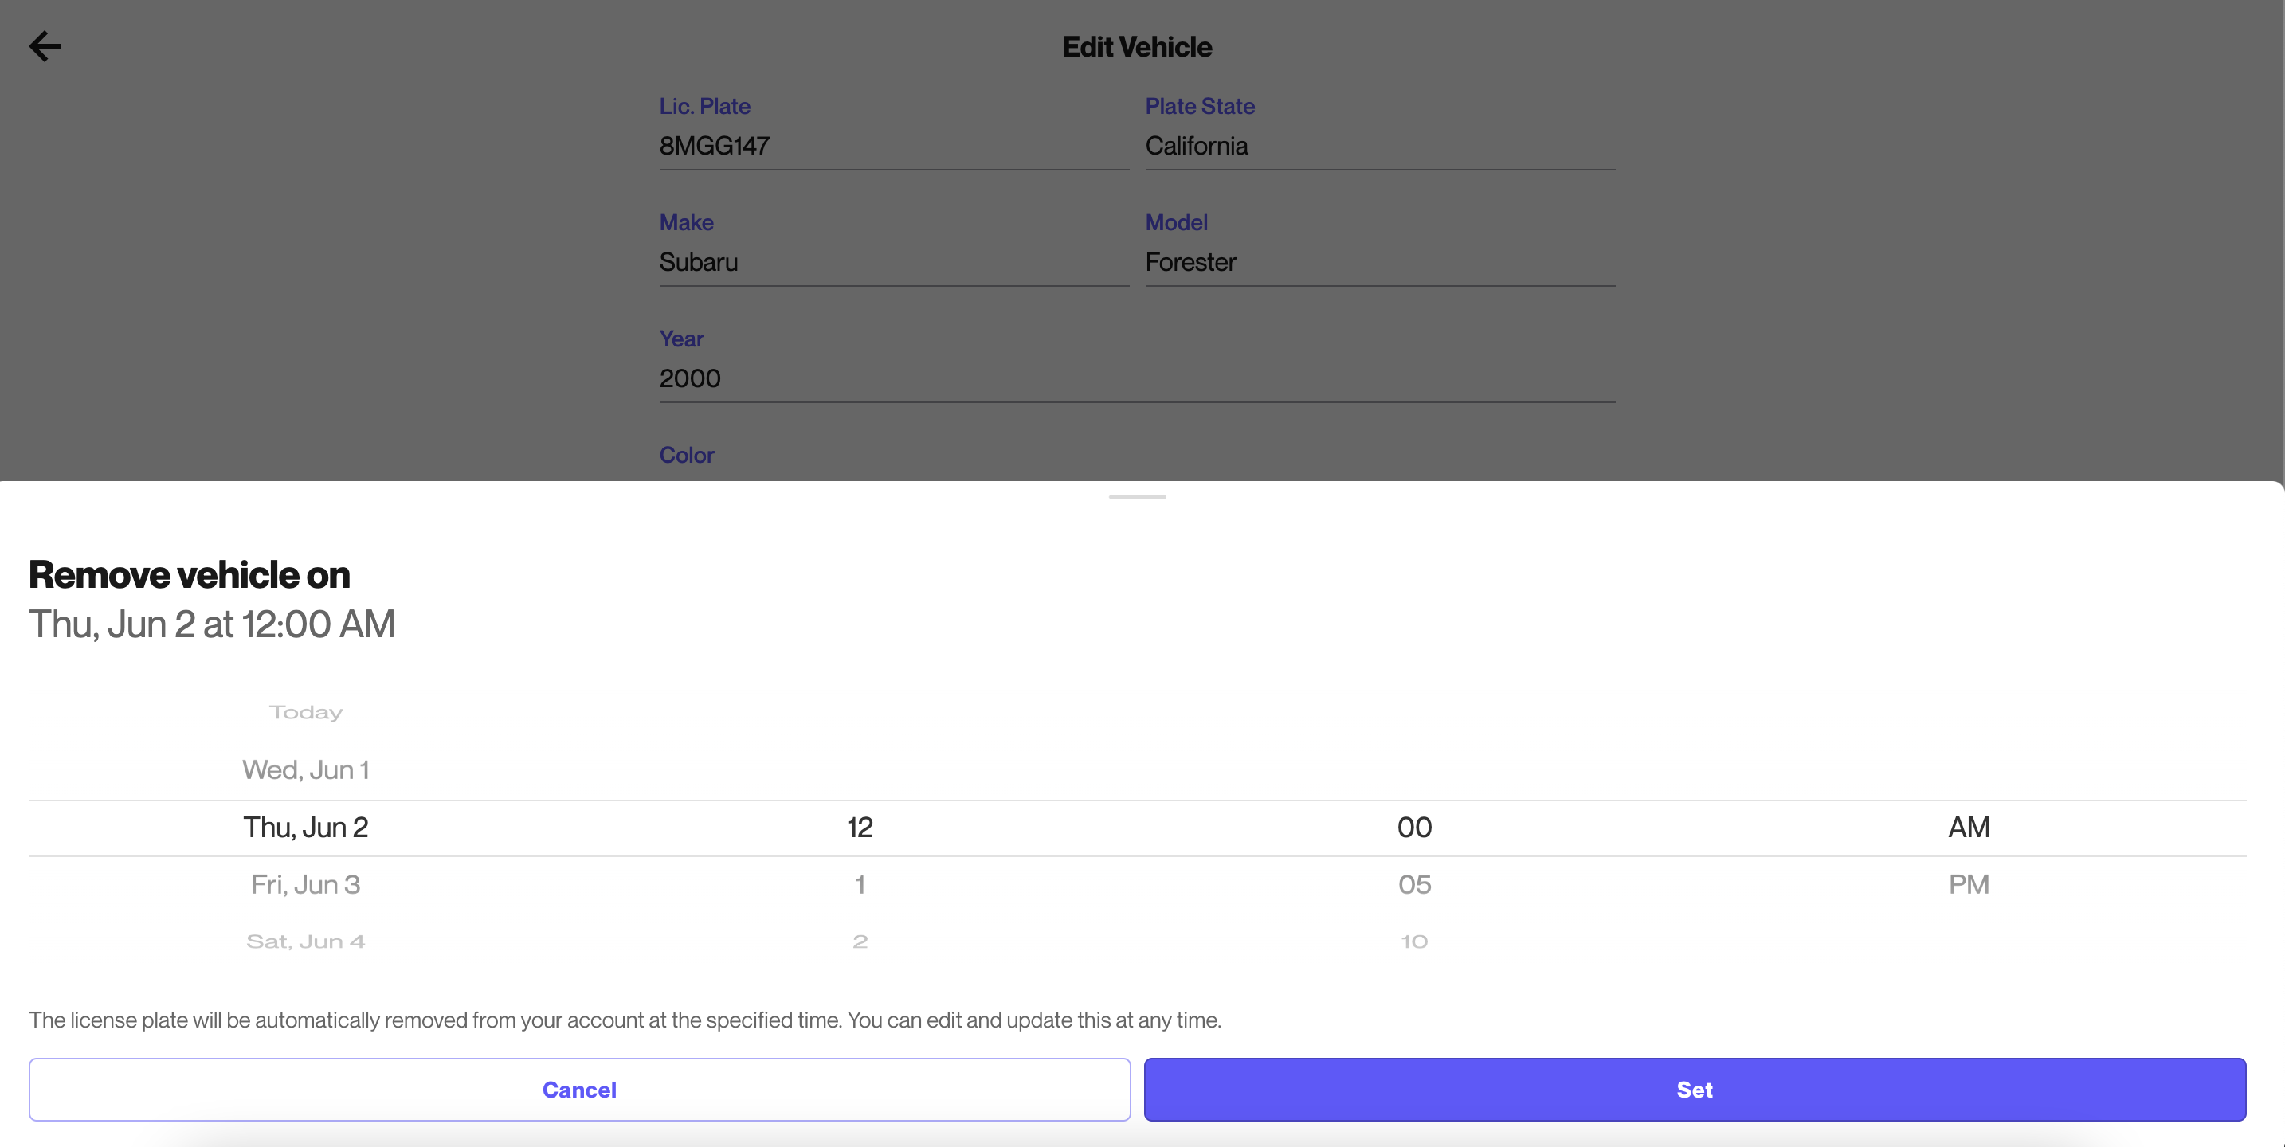Click the Year field showing 2000
This screenshot has height=1147, width=2285.
coord(1136,379)
